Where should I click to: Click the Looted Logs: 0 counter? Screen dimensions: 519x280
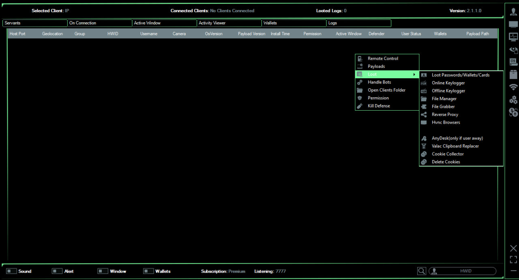pyautogui.click(x=331, y=11)
